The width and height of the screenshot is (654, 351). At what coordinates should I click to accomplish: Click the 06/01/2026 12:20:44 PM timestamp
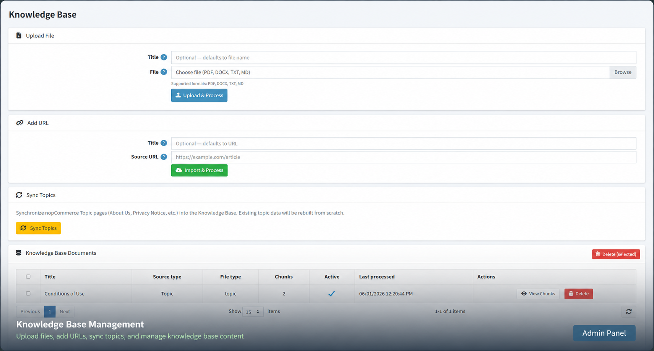click(x=386, y=294)
